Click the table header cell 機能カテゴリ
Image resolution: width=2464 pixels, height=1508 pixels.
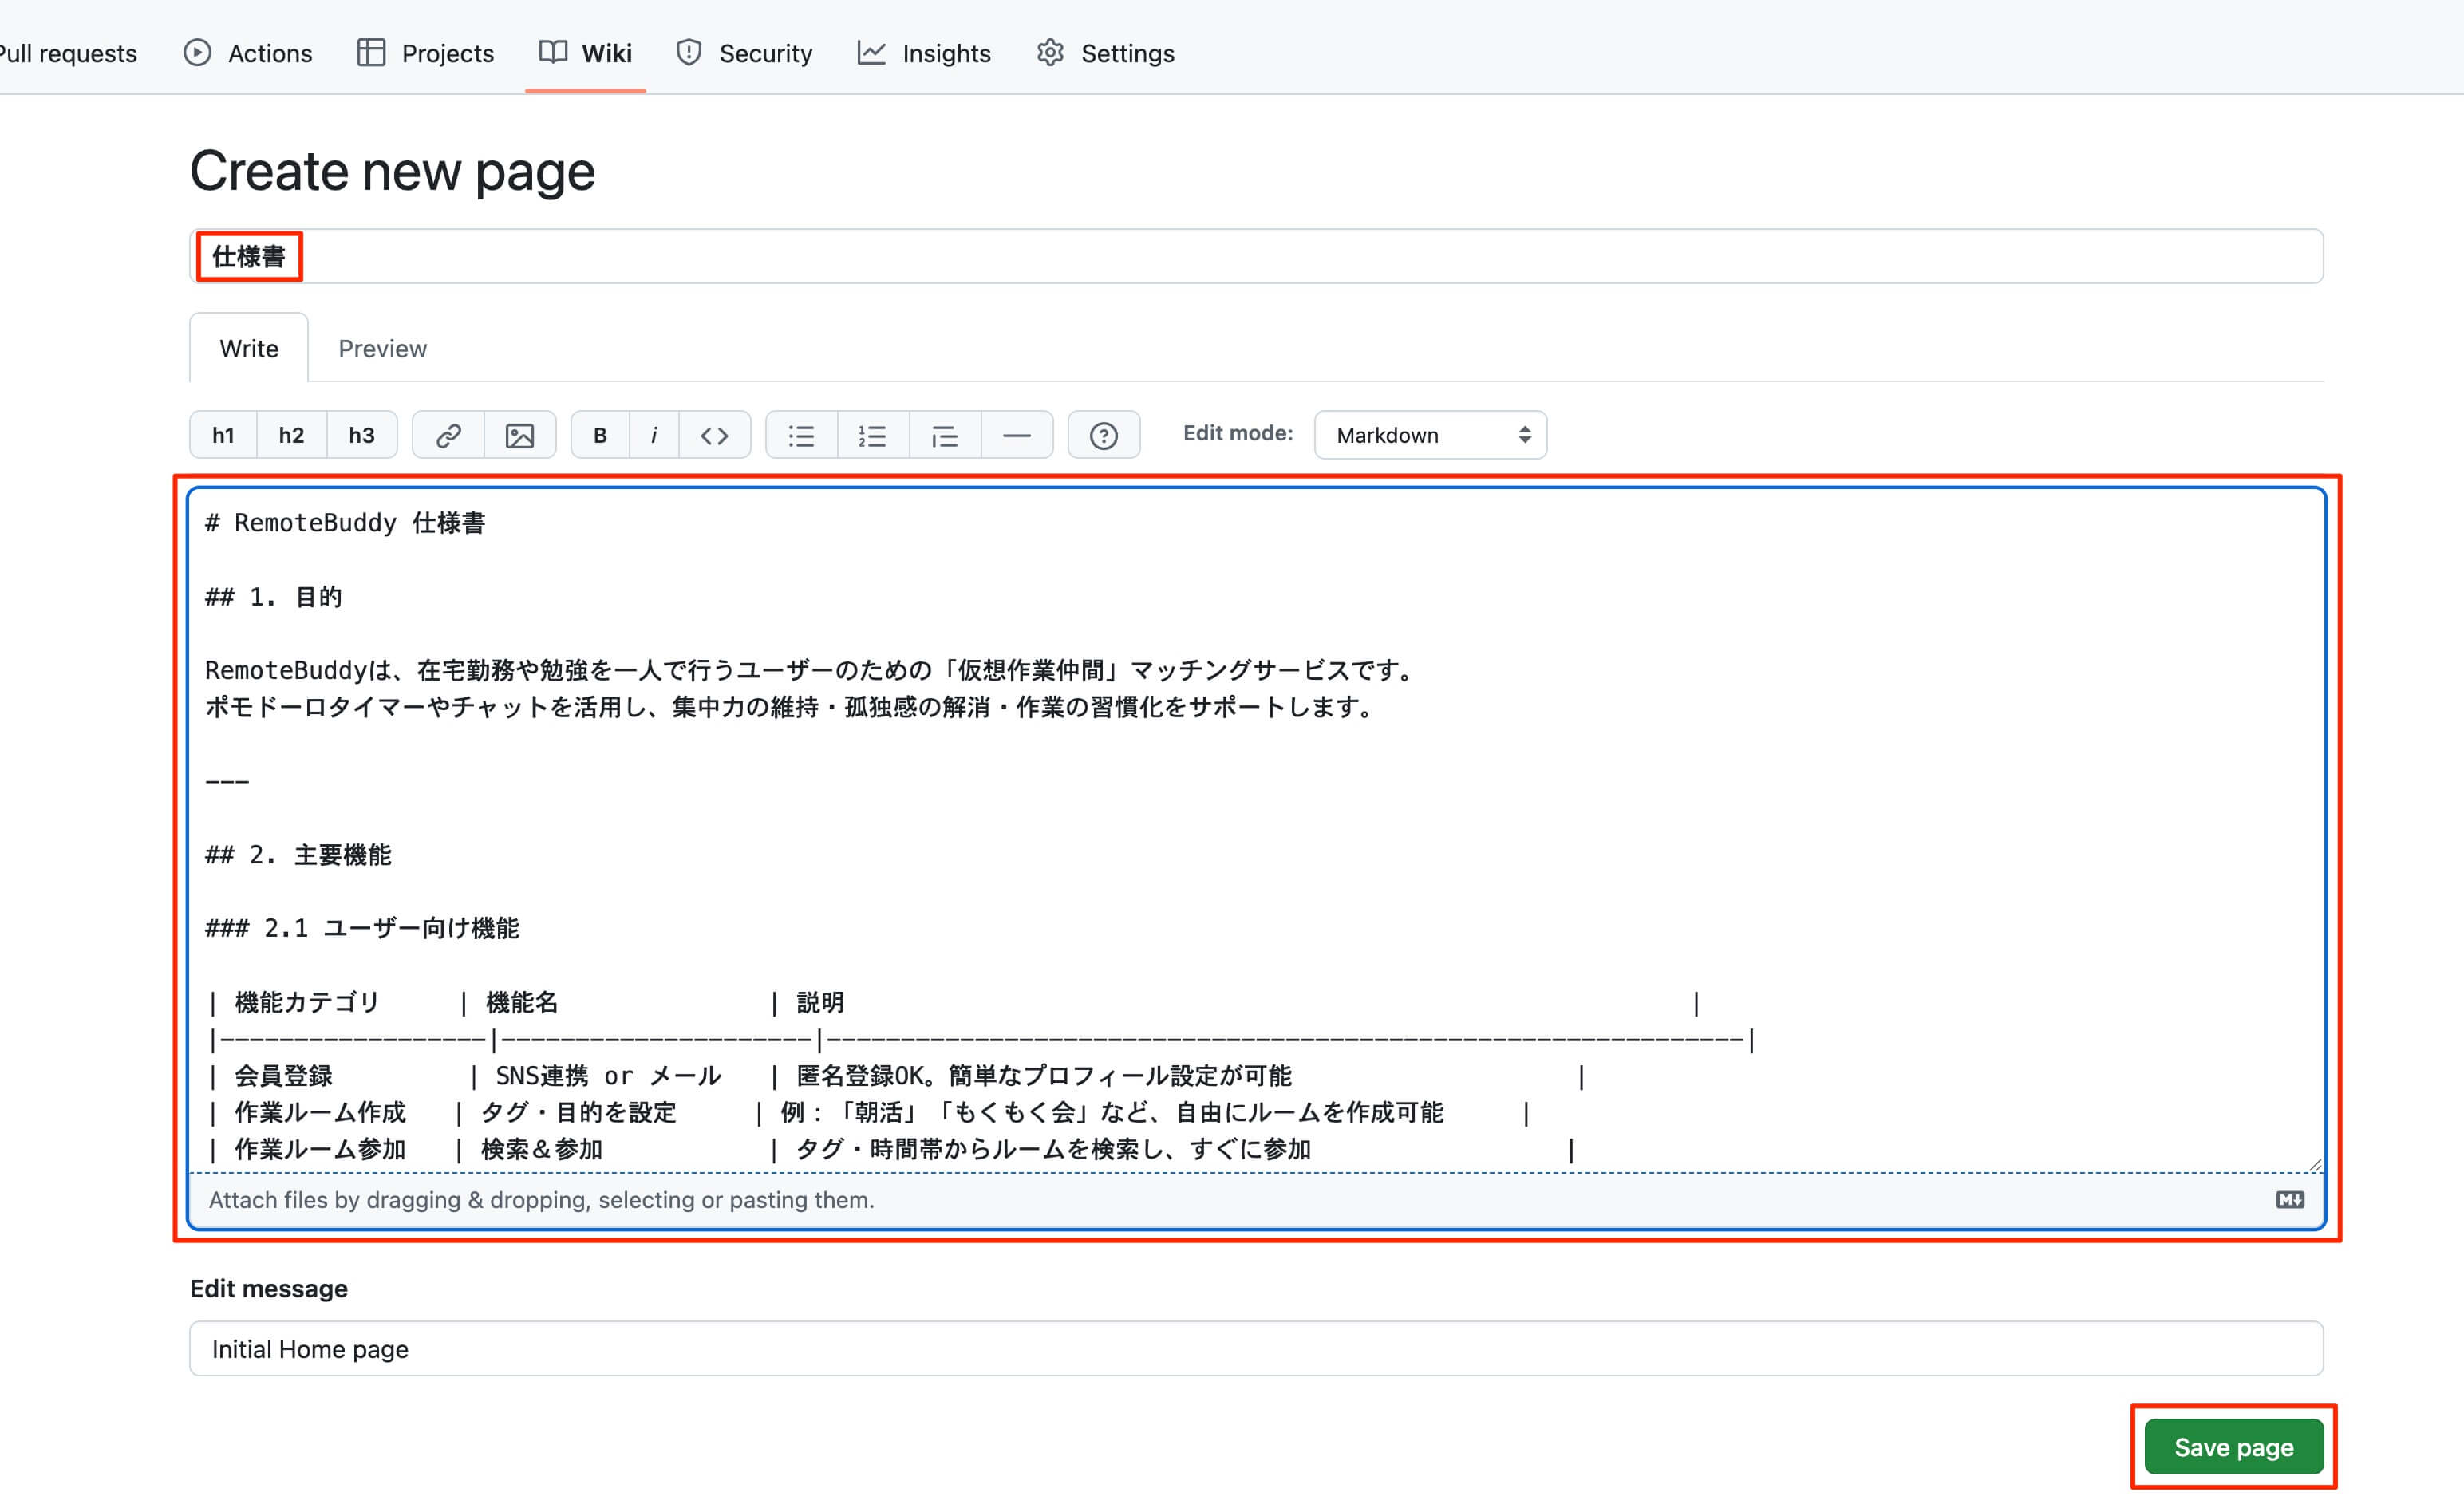pos(307,1002)
